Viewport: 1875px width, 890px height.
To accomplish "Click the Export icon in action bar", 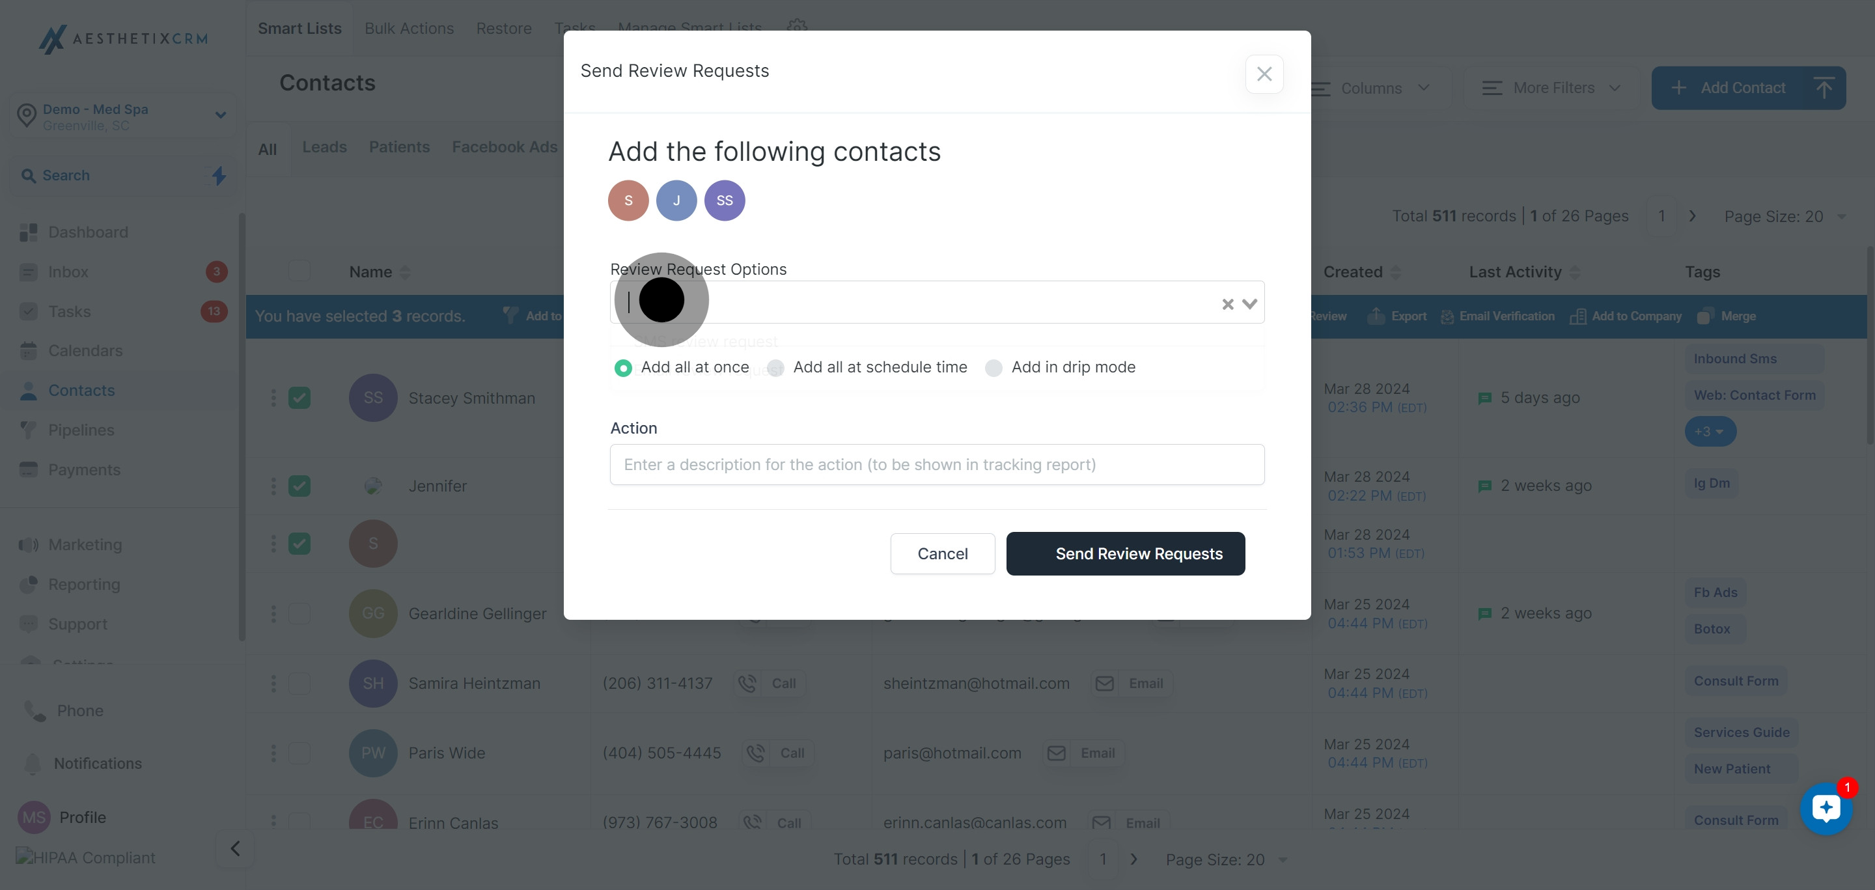I will pos(1376,316).
